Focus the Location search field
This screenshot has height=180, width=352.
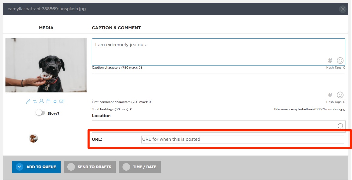point(218,126)
